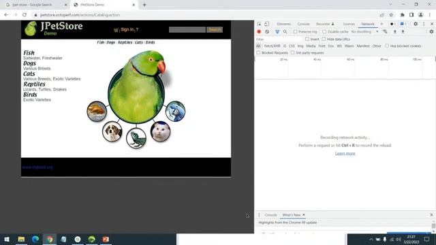
Task: Click the JPetStore parrot logo
Action: point(31,29)
